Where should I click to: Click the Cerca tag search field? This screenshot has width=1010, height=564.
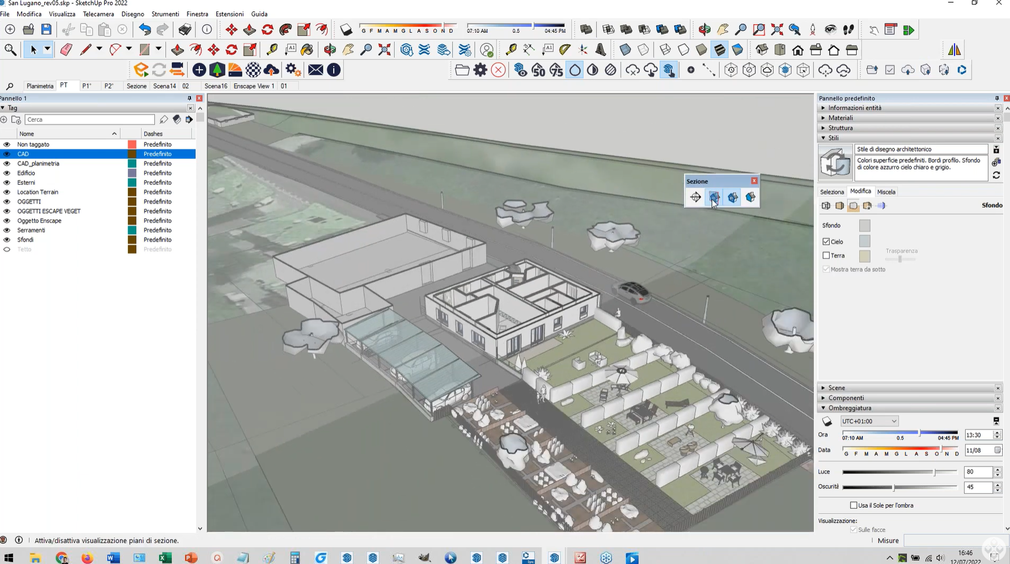[x=90, y=120]
